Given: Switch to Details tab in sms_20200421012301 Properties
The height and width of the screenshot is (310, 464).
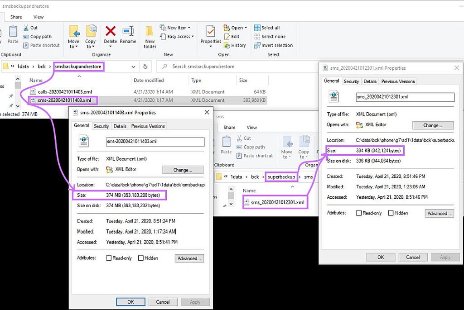Looking at the screenshot, I should pos(370,81).
